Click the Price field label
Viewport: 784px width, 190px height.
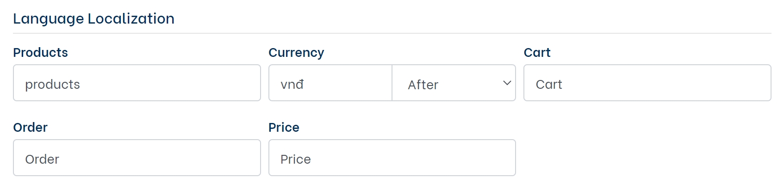tap(284, 128)
